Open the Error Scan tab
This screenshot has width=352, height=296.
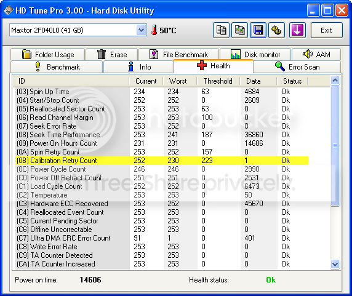click(297, 67)
